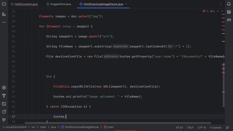Jump to next highlighted error

222,11
